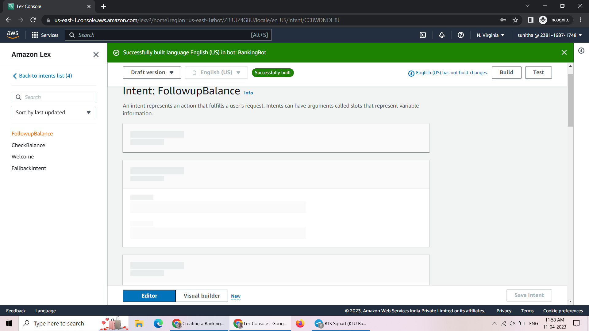Screen dimensions: 589x331
Task: Open the English (US) language dropdown
Action: (x=216, y=72)
